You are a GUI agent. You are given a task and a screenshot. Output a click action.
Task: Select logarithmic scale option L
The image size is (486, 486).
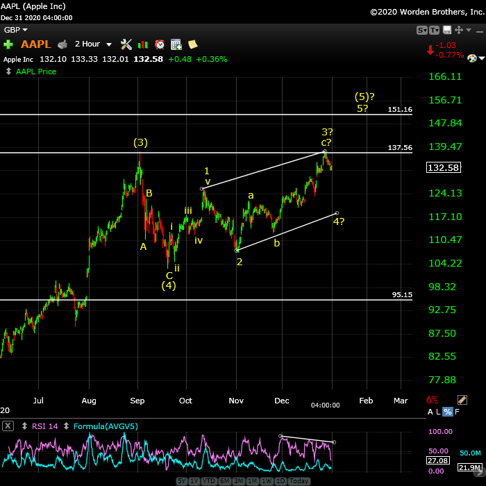[x=438, y=412]
